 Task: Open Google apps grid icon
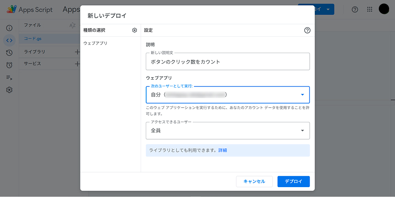coord(369,9)
